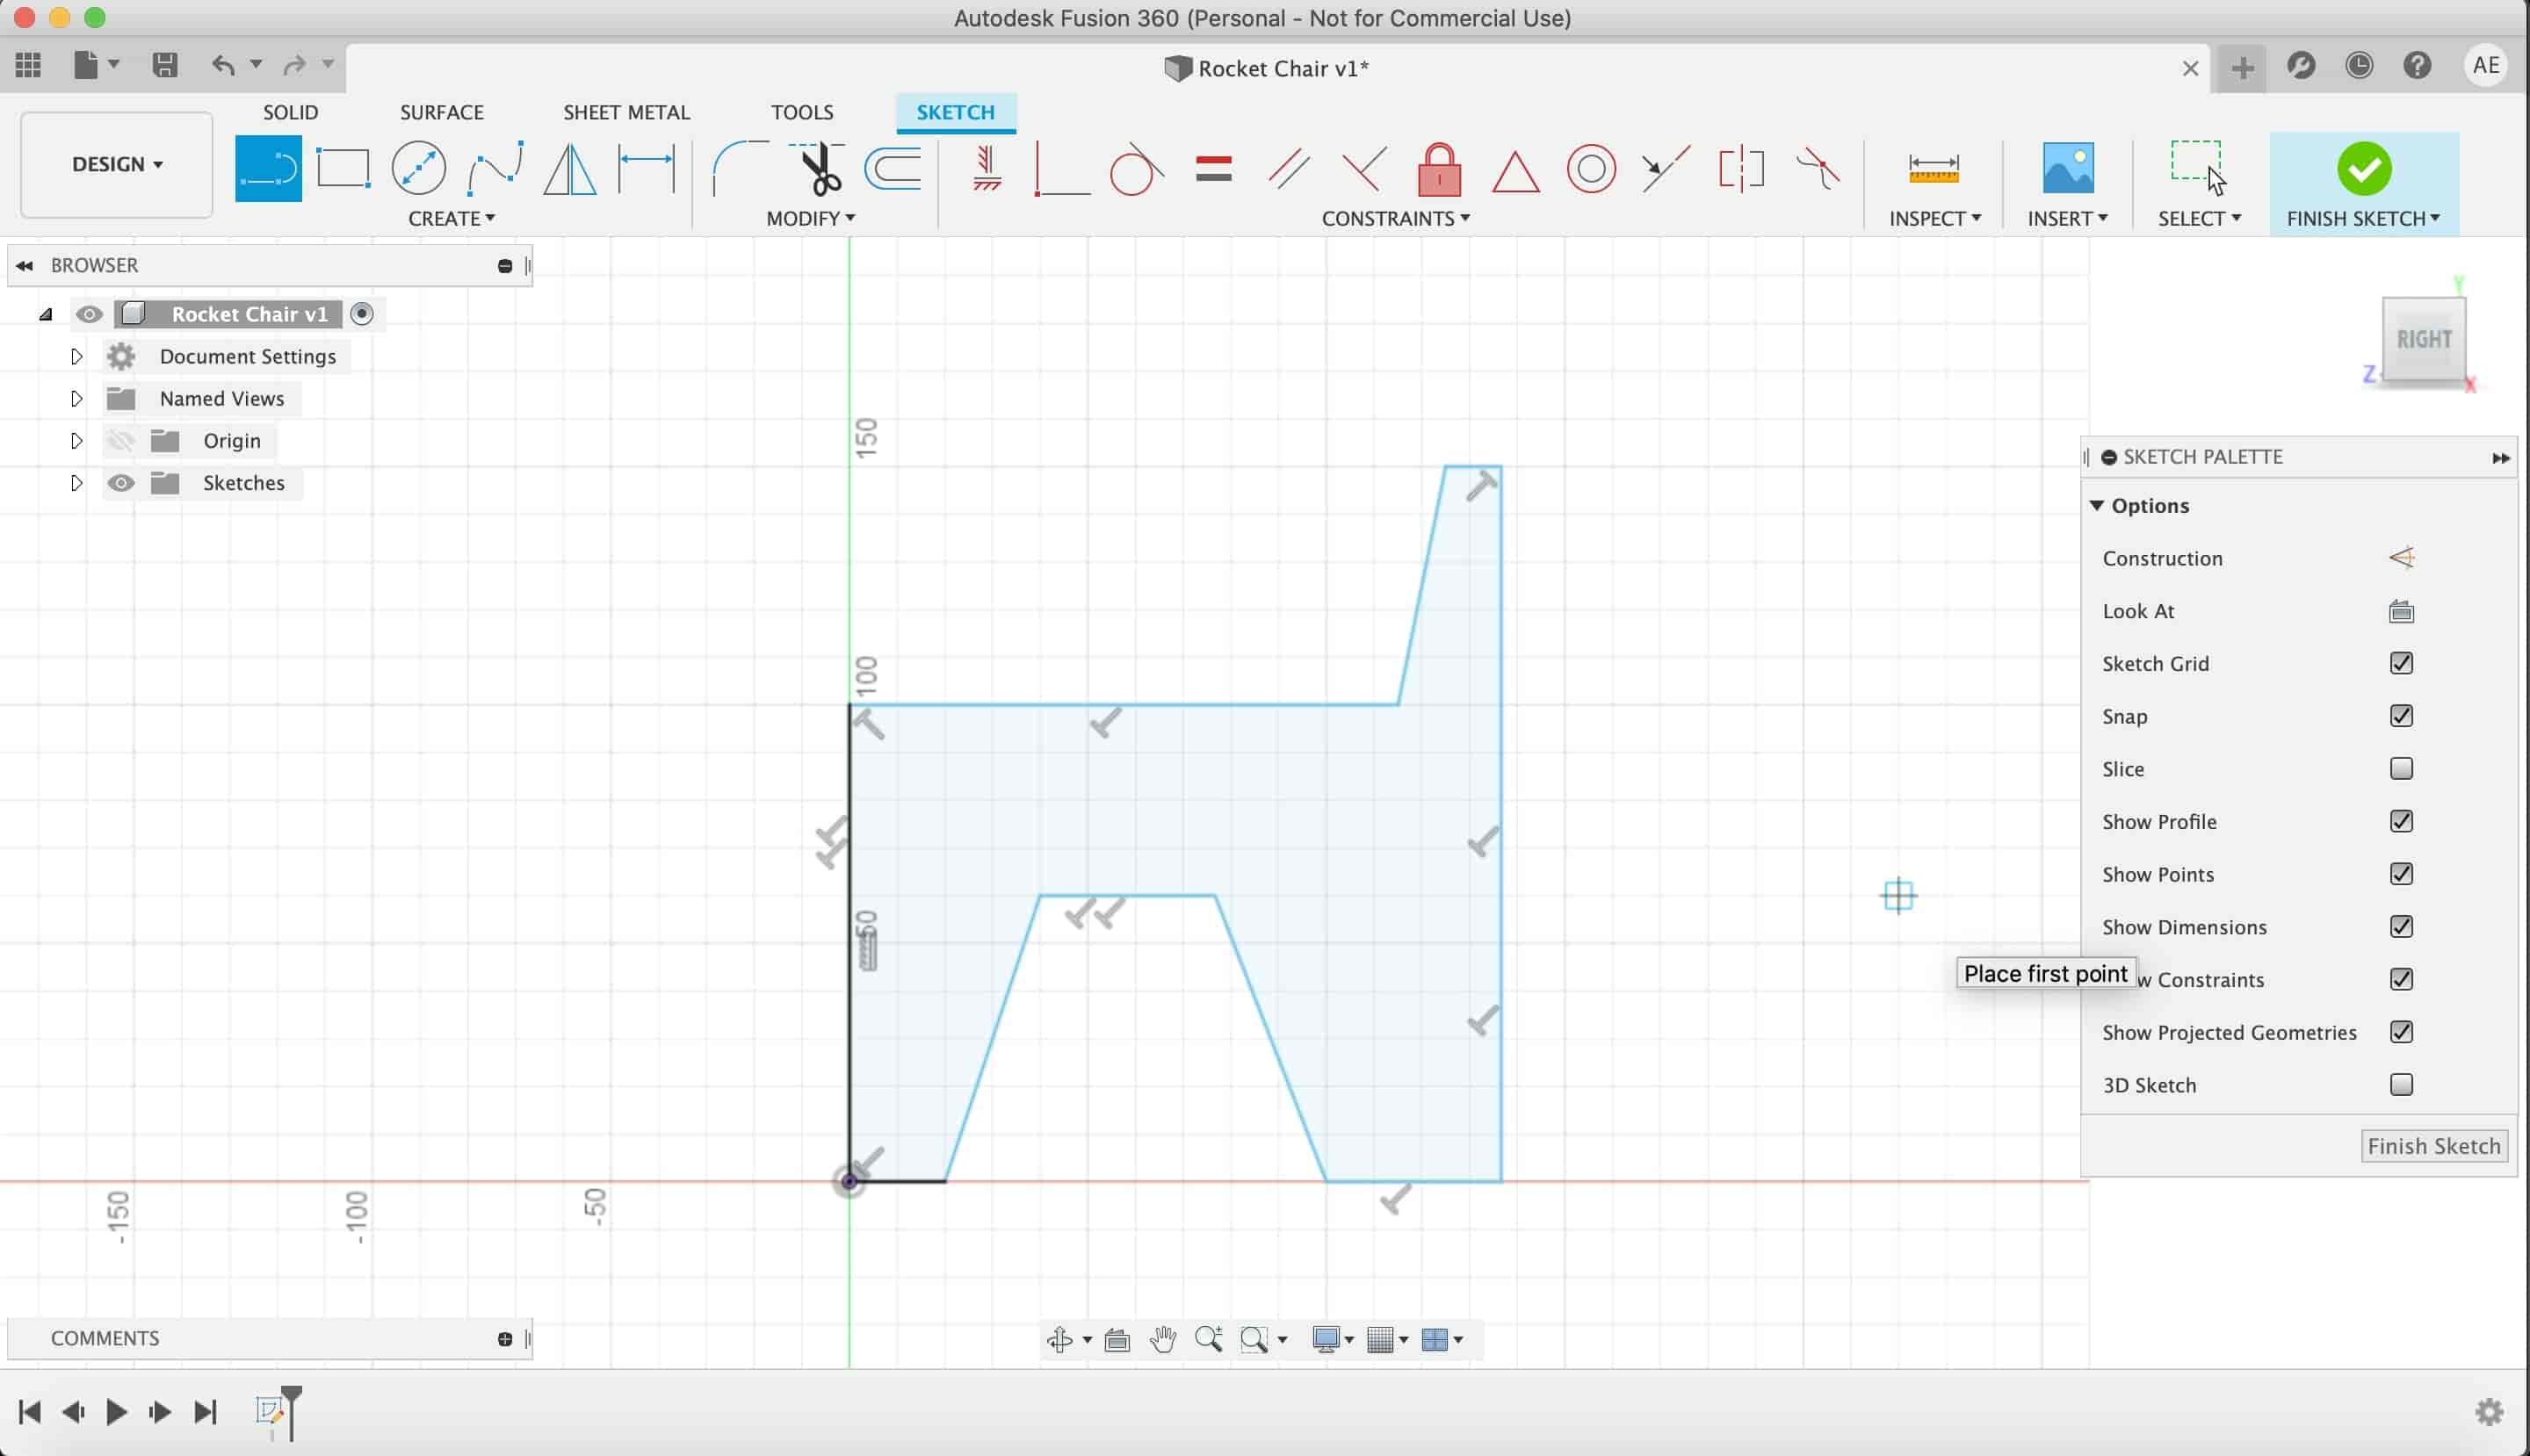Select the Sketch Dimension tool
This screenshot has width=2530, height=1456.
coord(647,168)
